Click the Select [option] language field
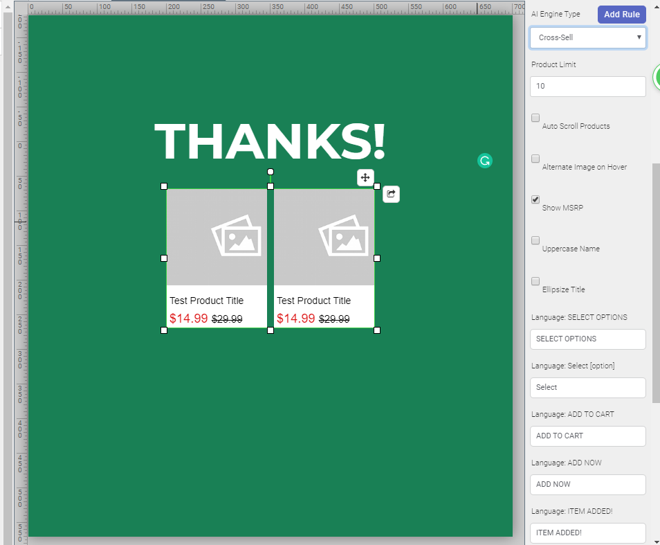660x545 pixels. [x=587, y=387]
